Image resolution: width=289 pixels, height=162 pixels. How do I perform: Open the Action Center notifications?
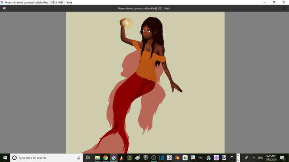(282, 158)
